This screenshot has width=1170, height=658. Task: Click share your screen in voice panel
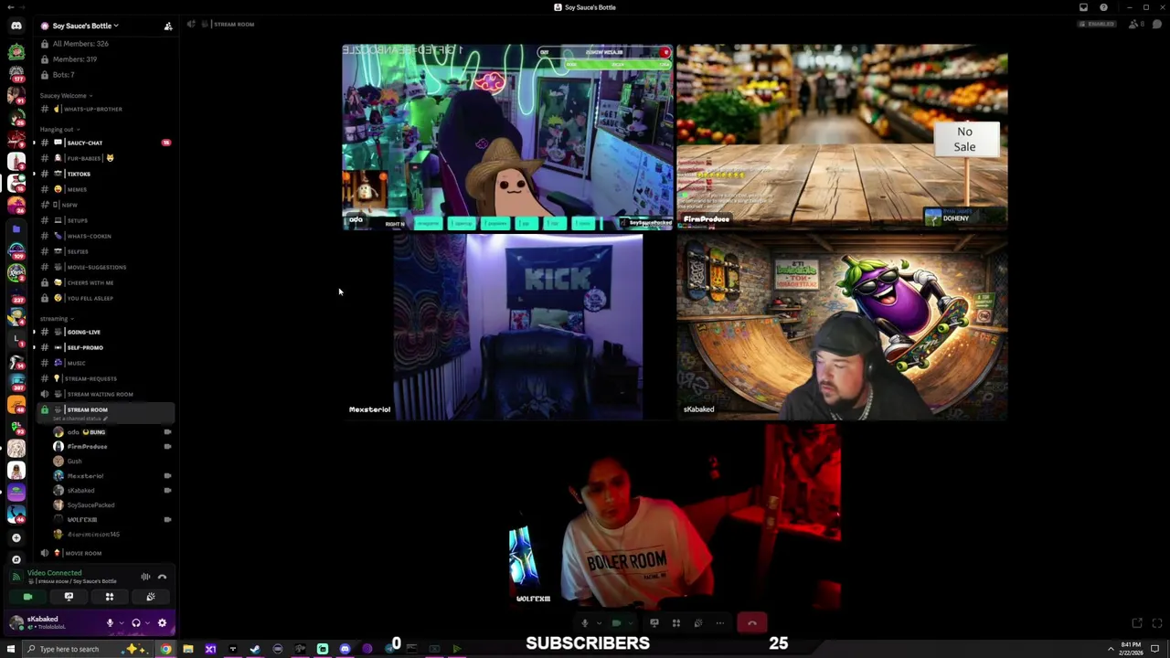(x=69, y=597)
